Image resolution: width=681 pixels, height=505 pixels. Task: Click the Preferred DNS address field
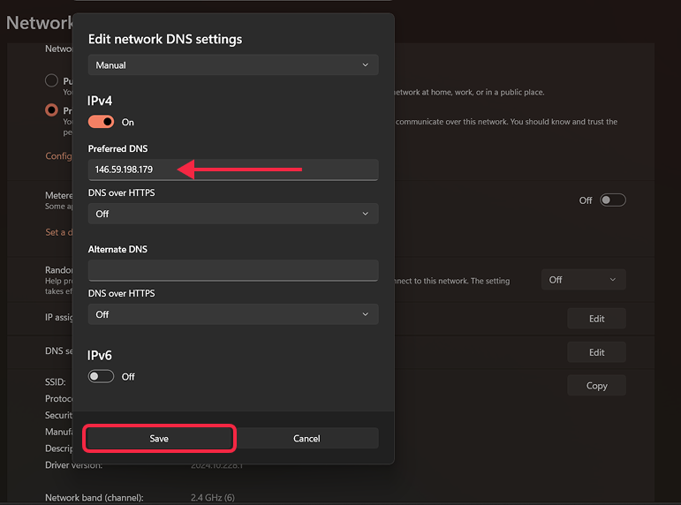pyautogui.click(x=232, y=170)
